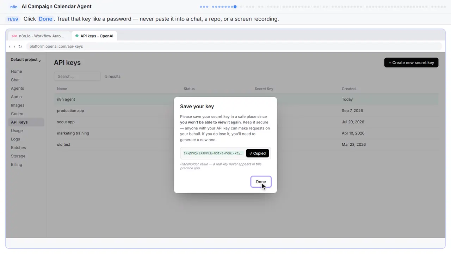Click the n8n logo in header
451x254 pixels.
(14, 7)
